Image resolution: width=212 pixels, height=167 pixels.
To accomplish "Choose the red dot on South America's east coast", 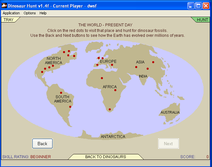I will point(70,107).
